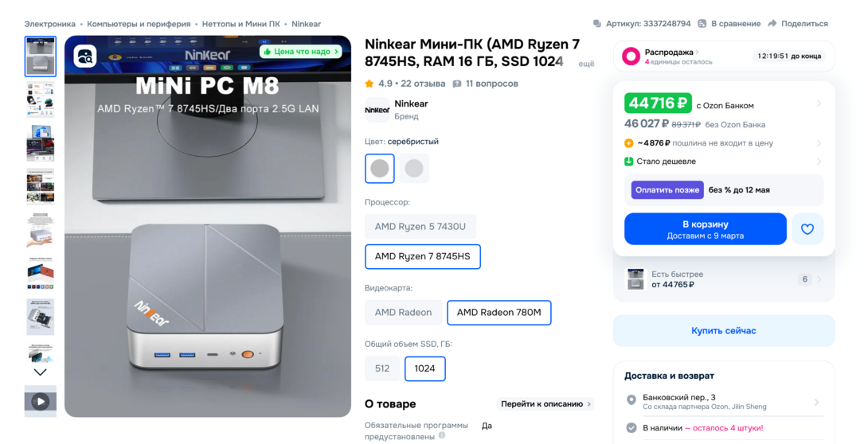Go to the "Электроника" breadcrumb category

coord(49,24)
